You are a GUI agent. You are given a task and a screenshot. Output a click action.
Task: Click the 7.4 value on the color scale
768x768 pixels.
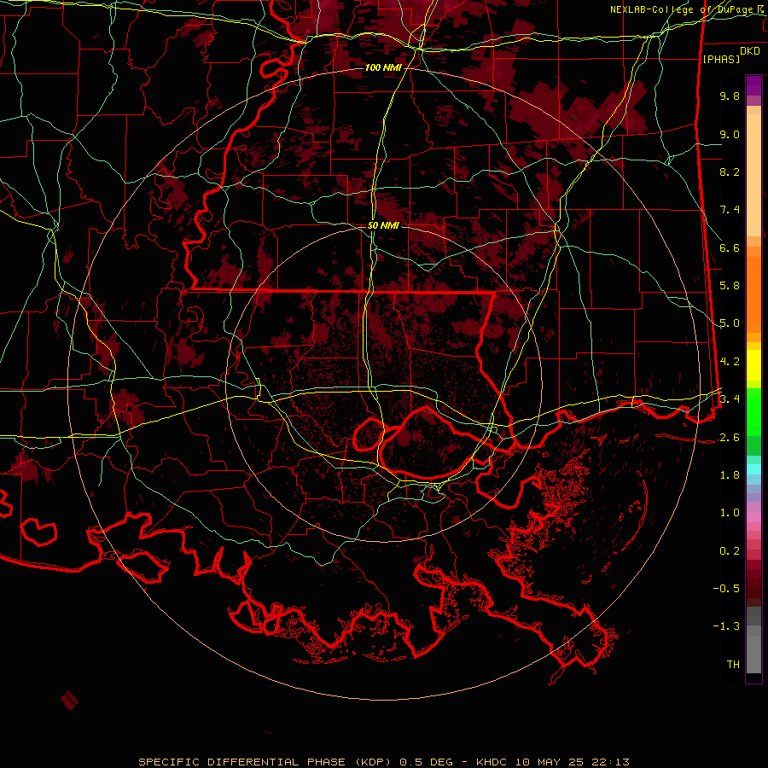tap(730, 210)
